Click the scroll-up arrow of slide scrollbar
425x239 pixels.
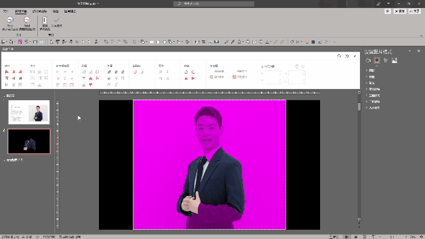click(x=359, y=93)
